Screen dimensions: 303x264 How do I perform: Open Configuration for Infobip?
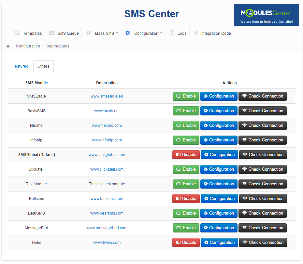[x=219, y=140]
